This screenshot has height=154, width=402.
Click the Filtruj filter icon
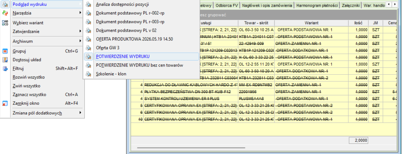point(5,68)
